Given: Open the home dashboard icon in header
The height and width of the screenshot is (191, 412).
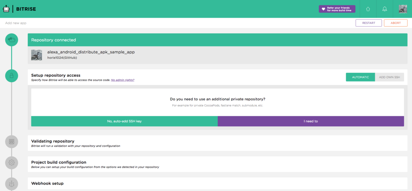Looking at the screenshot, I should (368, 9).
